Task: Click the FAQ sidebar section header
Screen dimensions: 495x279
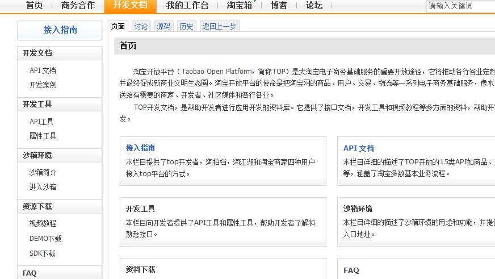Action: pyautogui.click(x=60, y=273)
